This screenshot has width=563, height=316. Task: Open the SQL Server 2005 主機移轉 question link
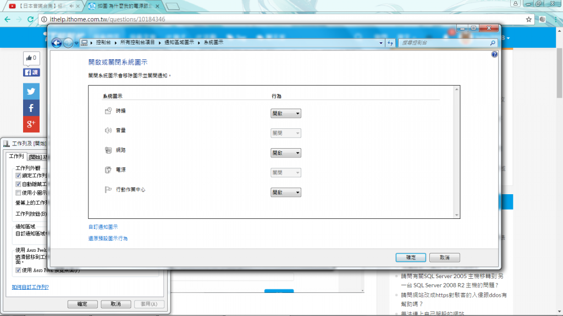[x=452, y=280]
